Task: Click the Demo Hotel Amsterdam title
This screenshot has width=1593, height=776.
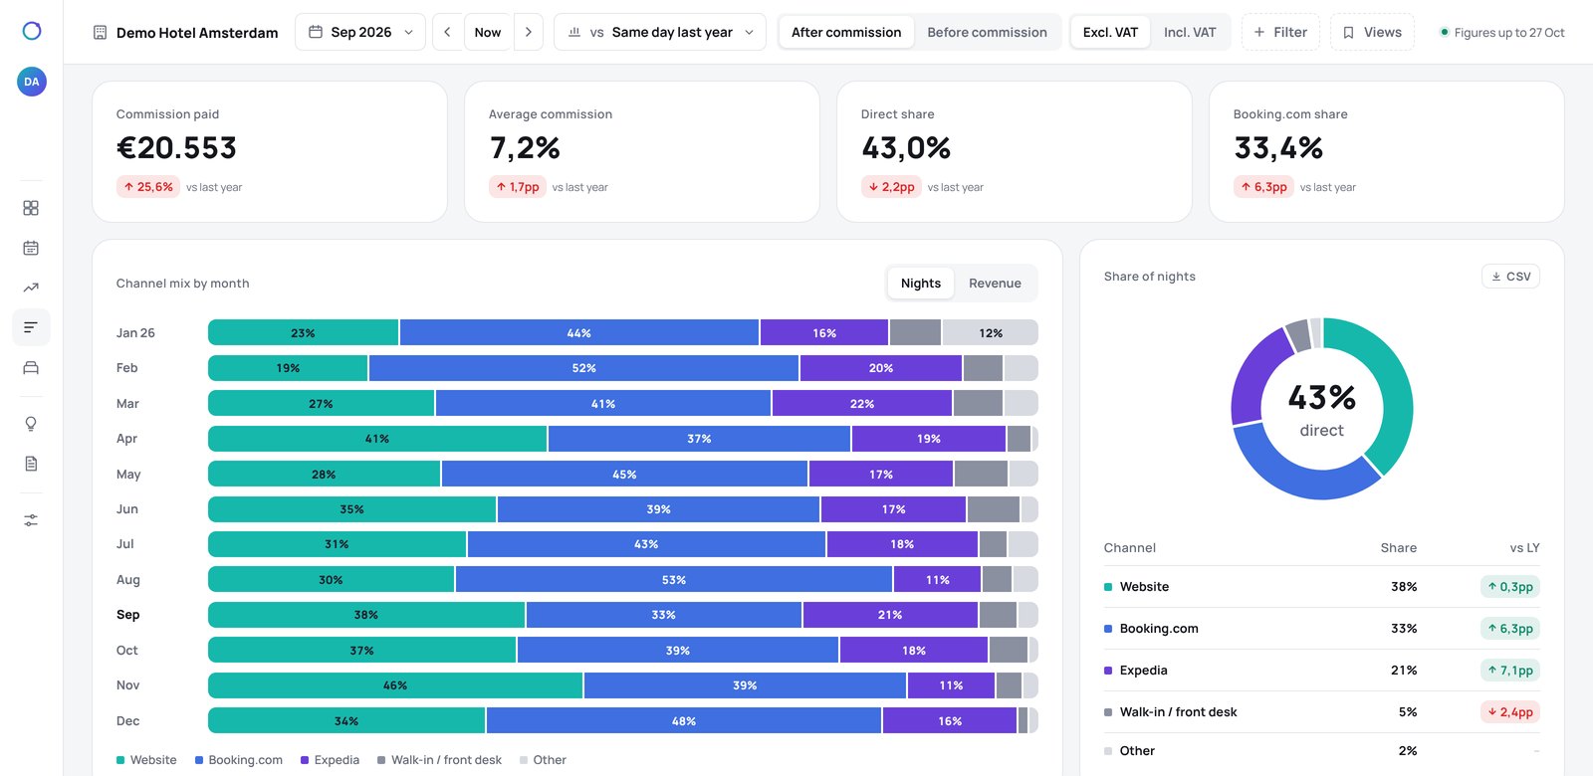Action: 197,33
